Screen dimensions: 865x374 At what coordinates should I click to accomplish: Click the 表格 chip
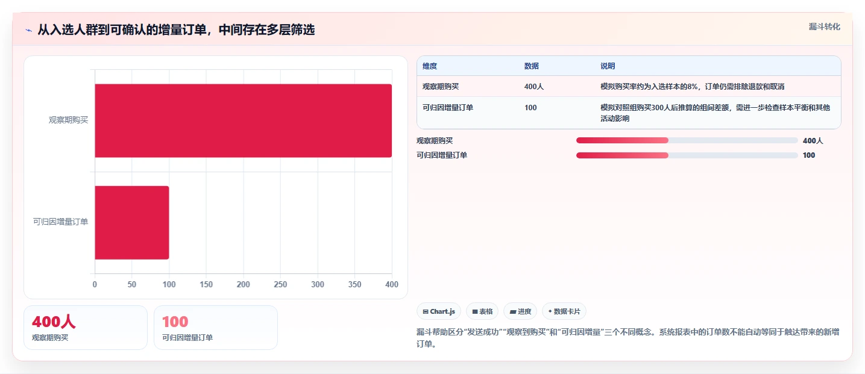pos(482,311)
